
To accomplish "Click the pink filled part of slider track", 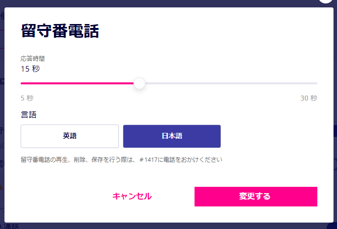I will [x=79, y=83].
